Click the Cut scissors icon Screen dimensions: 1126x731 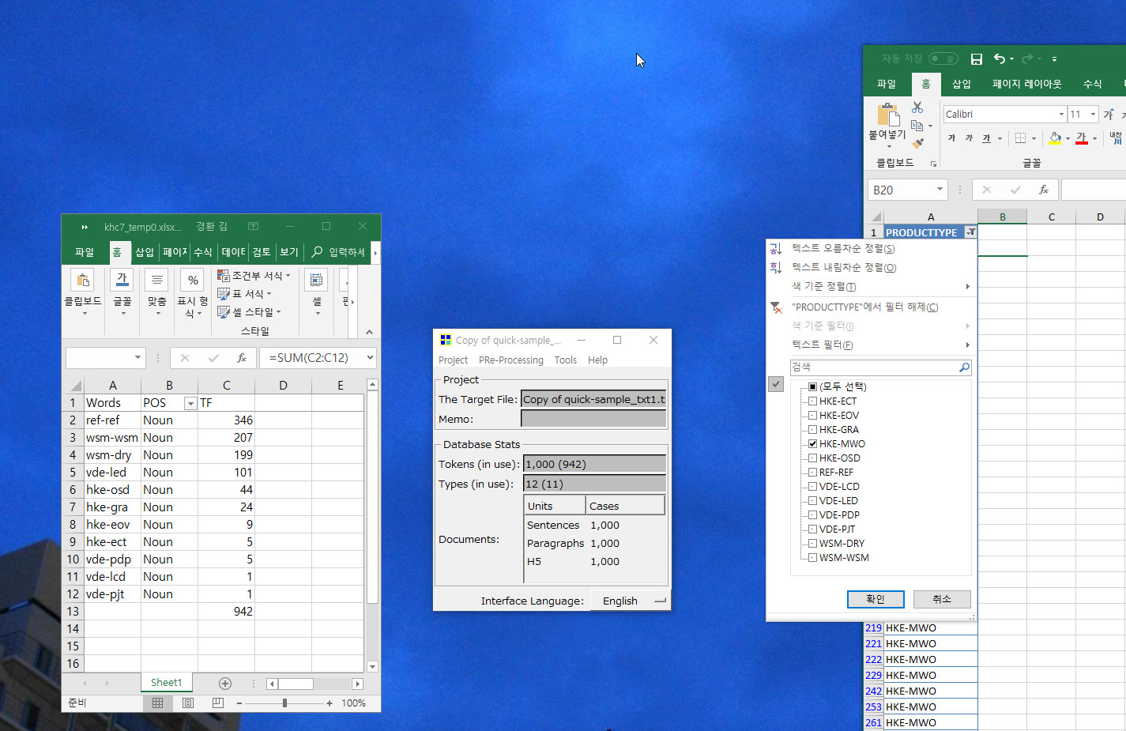click(917, 107)
